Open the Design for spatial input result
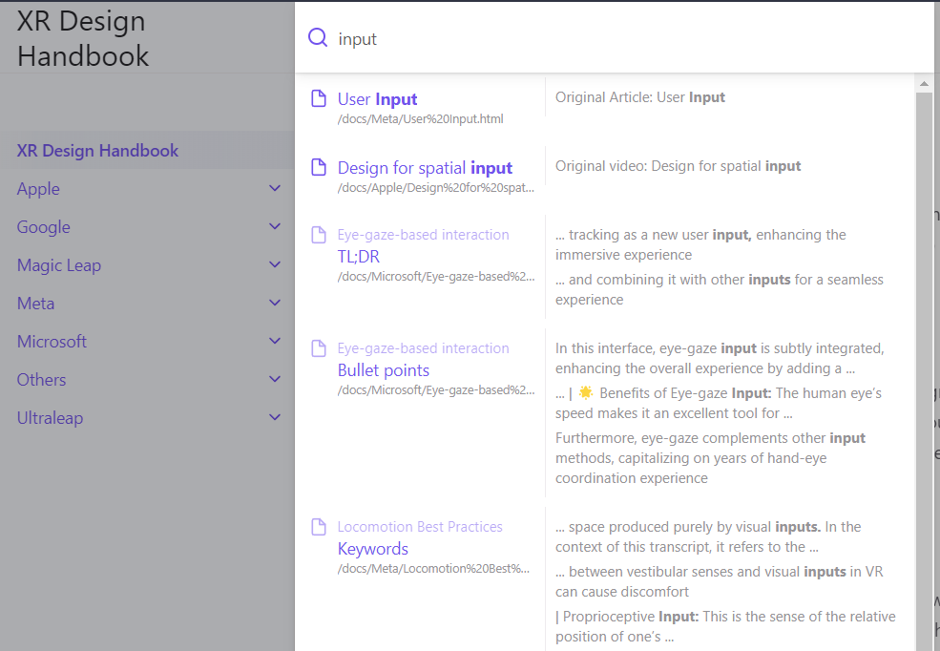The image size is (940, 651). [425, 168]
